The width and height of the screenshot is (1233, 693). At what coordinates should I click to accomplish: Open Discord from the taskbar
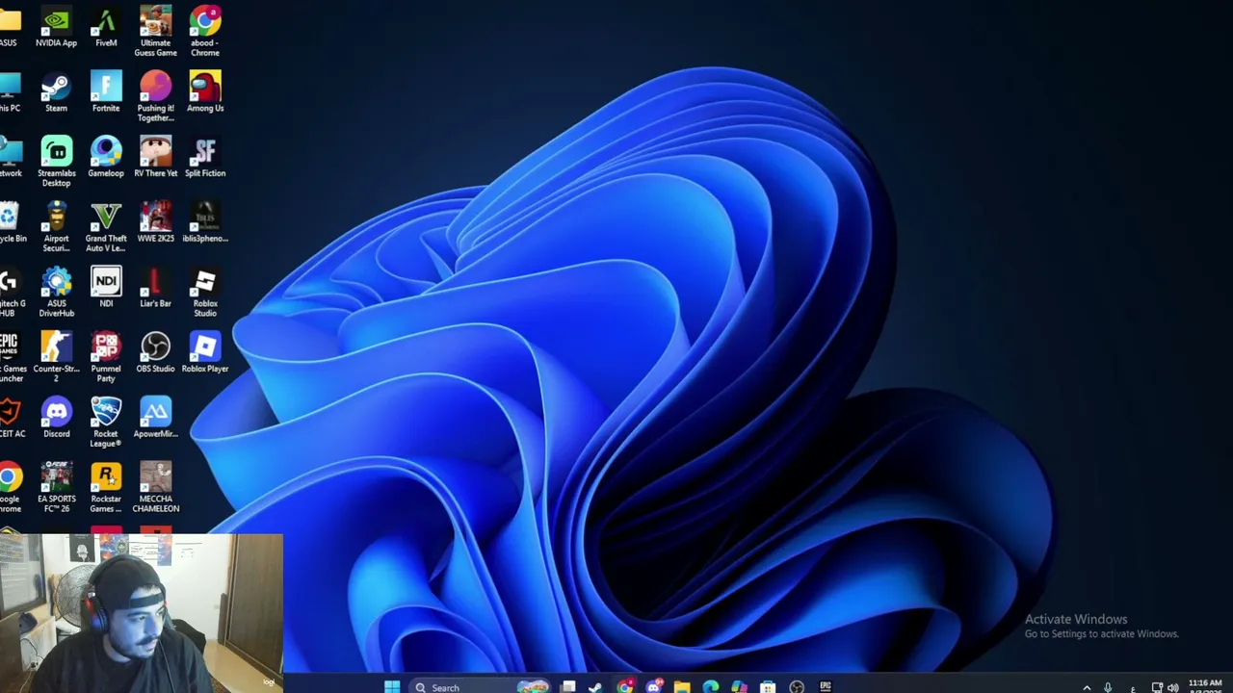click(654, 686)
